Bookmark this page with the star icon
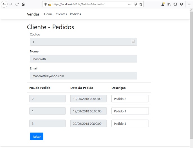 tap(141, 4)
